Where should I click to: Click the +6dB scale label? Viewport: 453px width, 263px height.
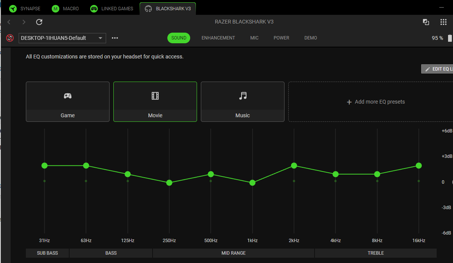[x=447, y=131]
